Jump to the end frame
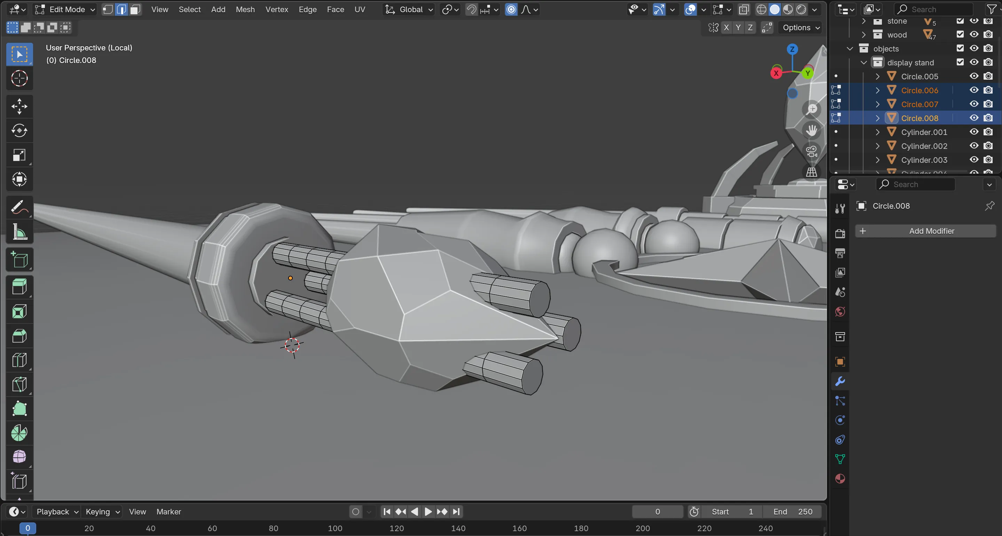The image size is (1002, 536). pyautogui.click(x=456, y=512)
